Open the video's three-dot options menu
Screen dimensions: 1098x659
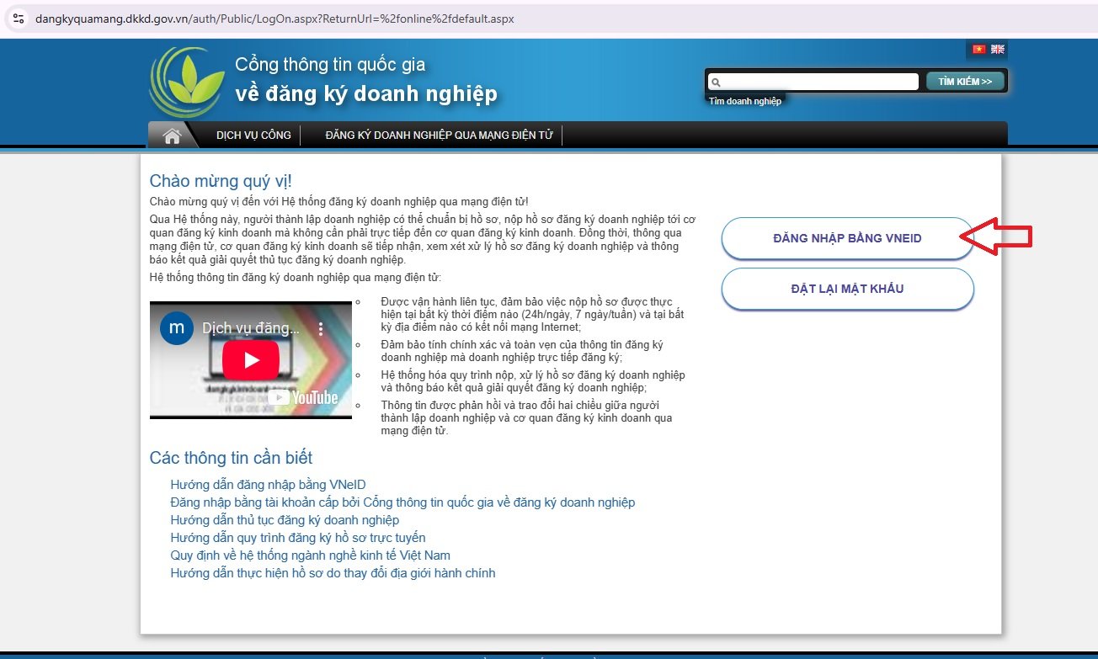[x=320, y=330]
